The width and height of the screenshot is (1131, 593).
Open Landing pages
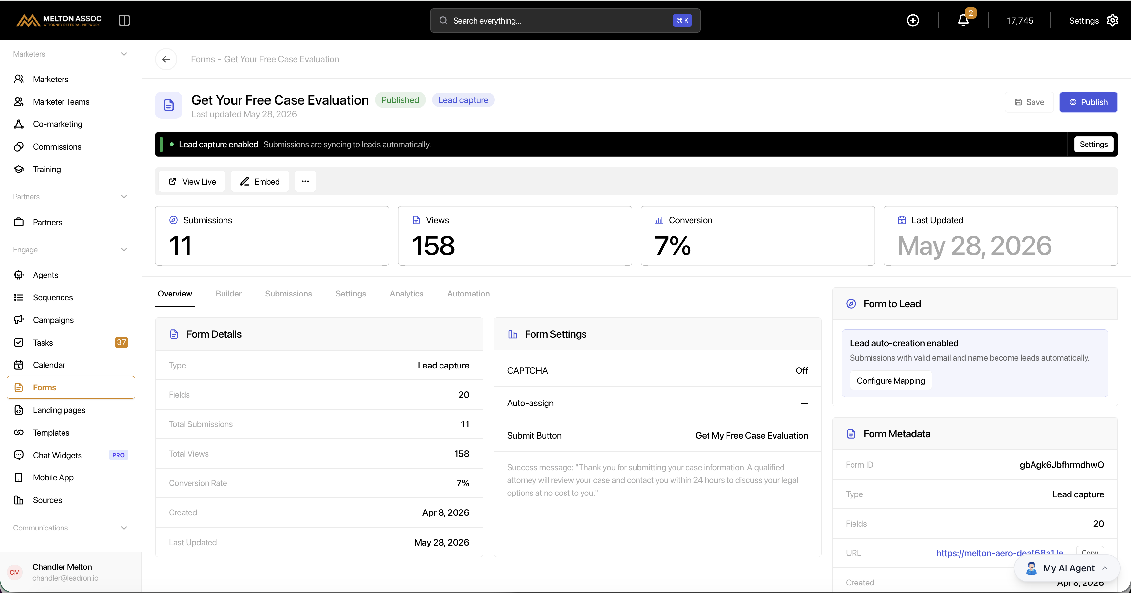pos(71,410)
